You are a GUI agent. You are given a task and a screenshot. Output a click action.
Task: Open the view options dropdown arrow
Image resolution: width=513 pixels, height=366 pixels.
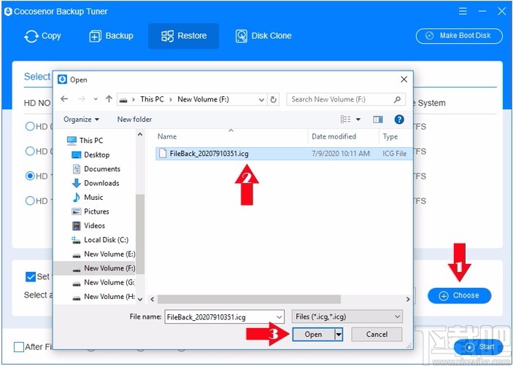pyautogui.click(x=358, y=120)
